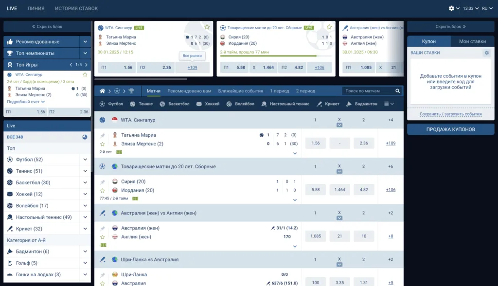Select the Football sport filter icon
The height and width of the screenshot is (286, 498).
103,104
